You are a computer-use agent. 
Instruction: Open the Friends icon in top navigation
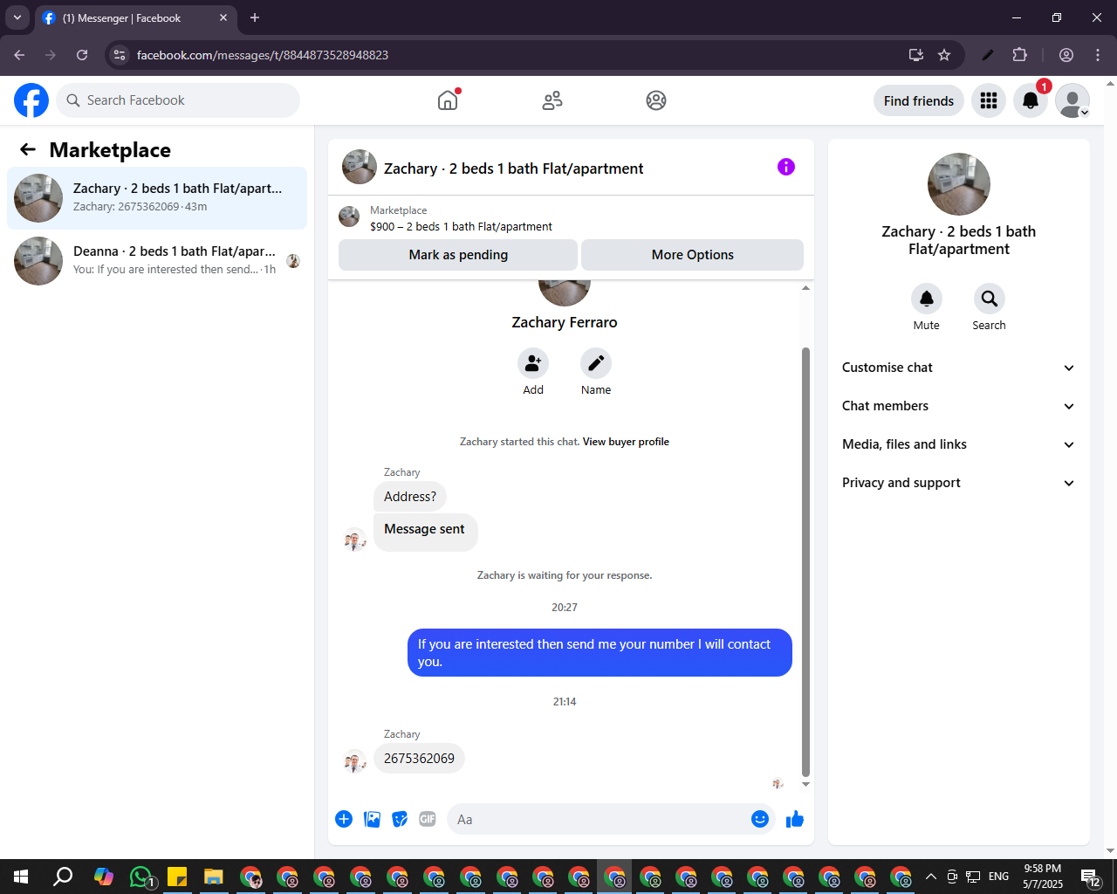pyautogui.click(x=552, y=100)
